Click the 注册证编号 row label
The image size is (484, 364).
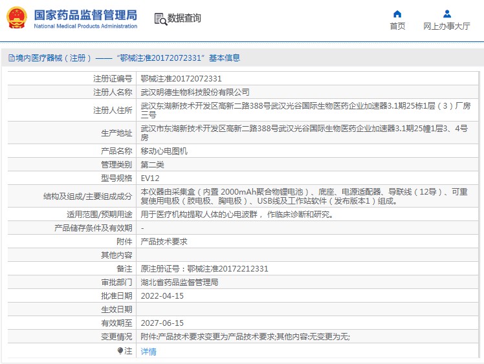click(x=113, y=79)
